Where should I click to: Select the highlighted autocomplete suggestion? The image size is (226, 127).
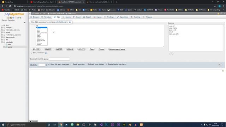tap(42, 28)
